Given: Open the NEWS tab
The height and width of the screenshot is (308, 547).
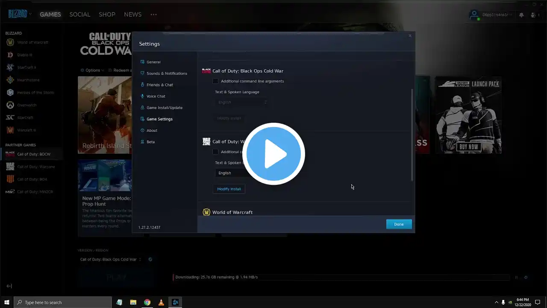Looking at the screenshot, I should tap(132, 15).
